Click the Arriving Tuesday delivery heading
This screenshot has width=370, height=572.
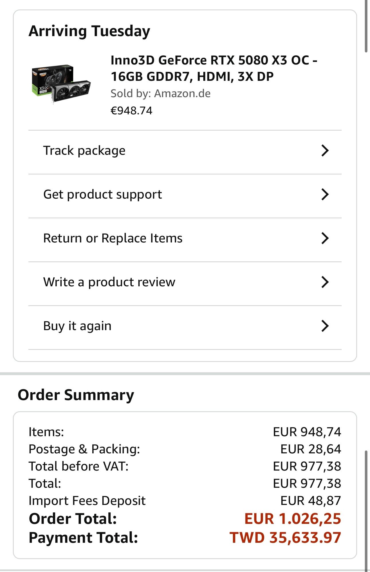click(x=89, y=31)
